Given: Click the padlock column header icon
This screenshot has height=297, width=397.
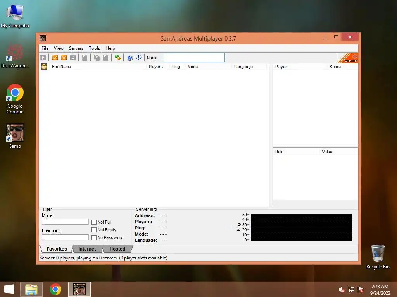Looking at the screenshot, I should 44,67.
